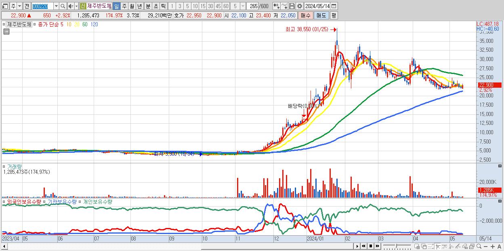Image resolution: width=504 pixels, height=251 pixels.
Task: Click the 45 interval button
Action: [218, 6]
